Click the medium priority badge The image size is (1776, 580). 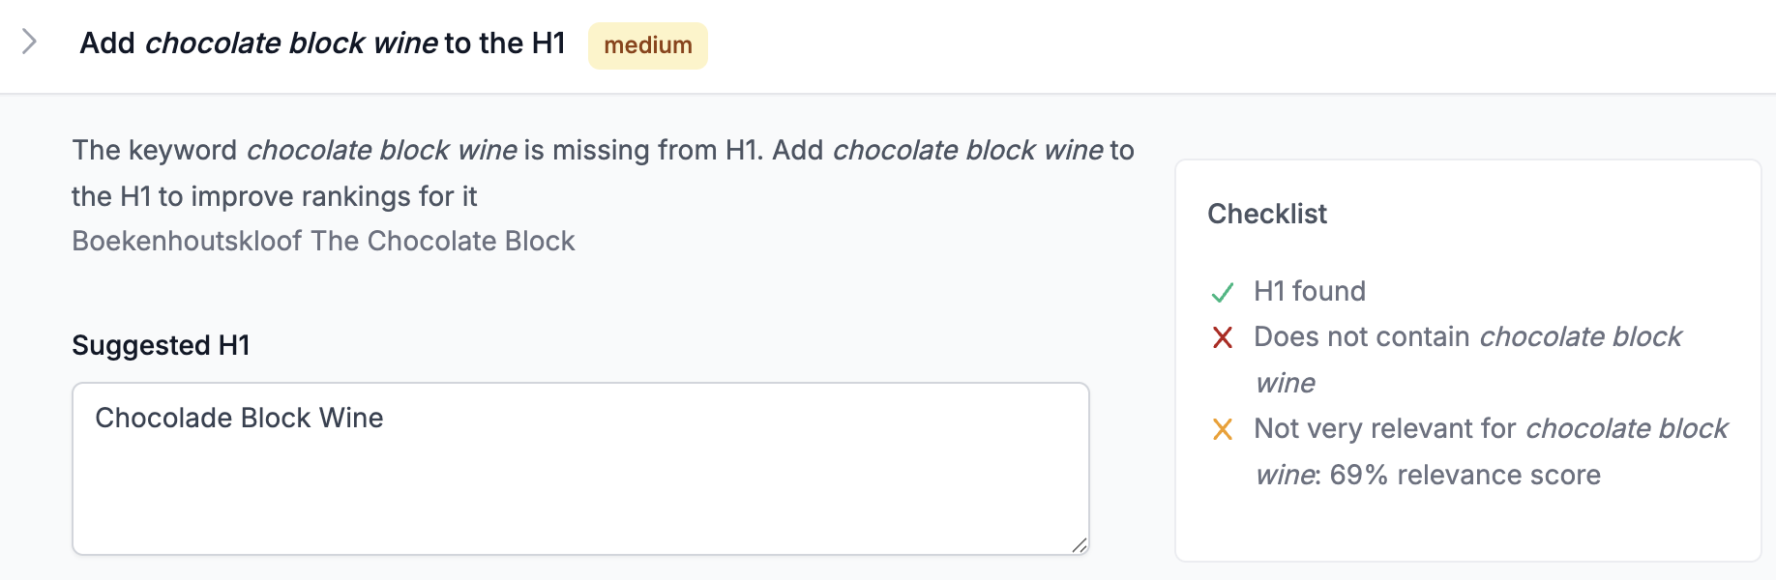click(x=647, y=43)
